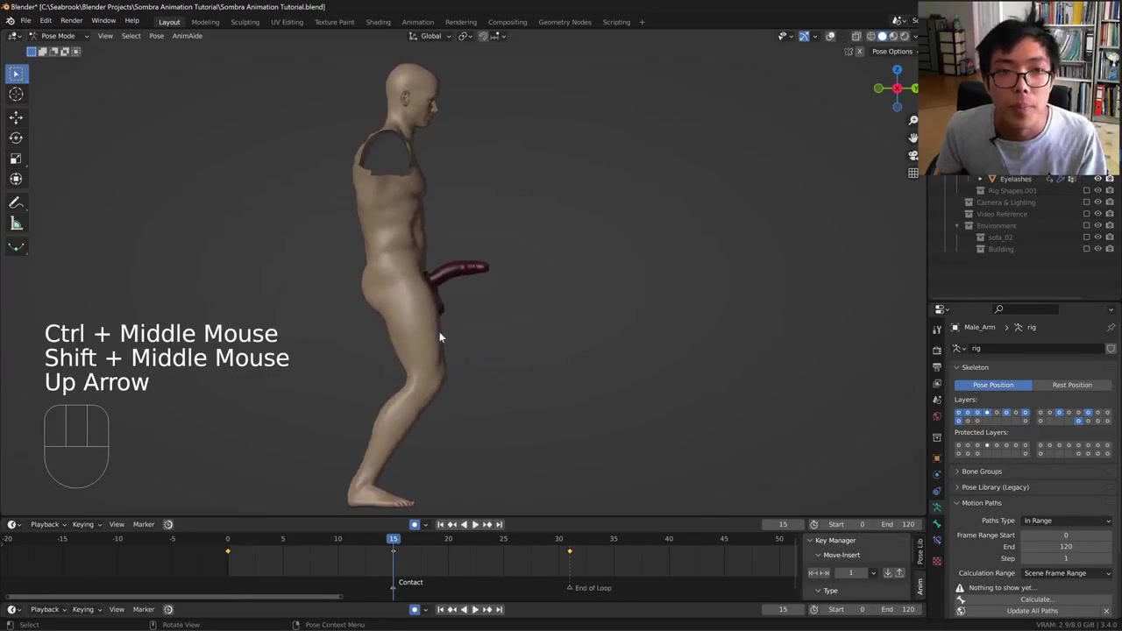Open the Calculation Range dropdown
Image resolution: width=1122 pixels, height=631 pixels.
point(1066,573)
